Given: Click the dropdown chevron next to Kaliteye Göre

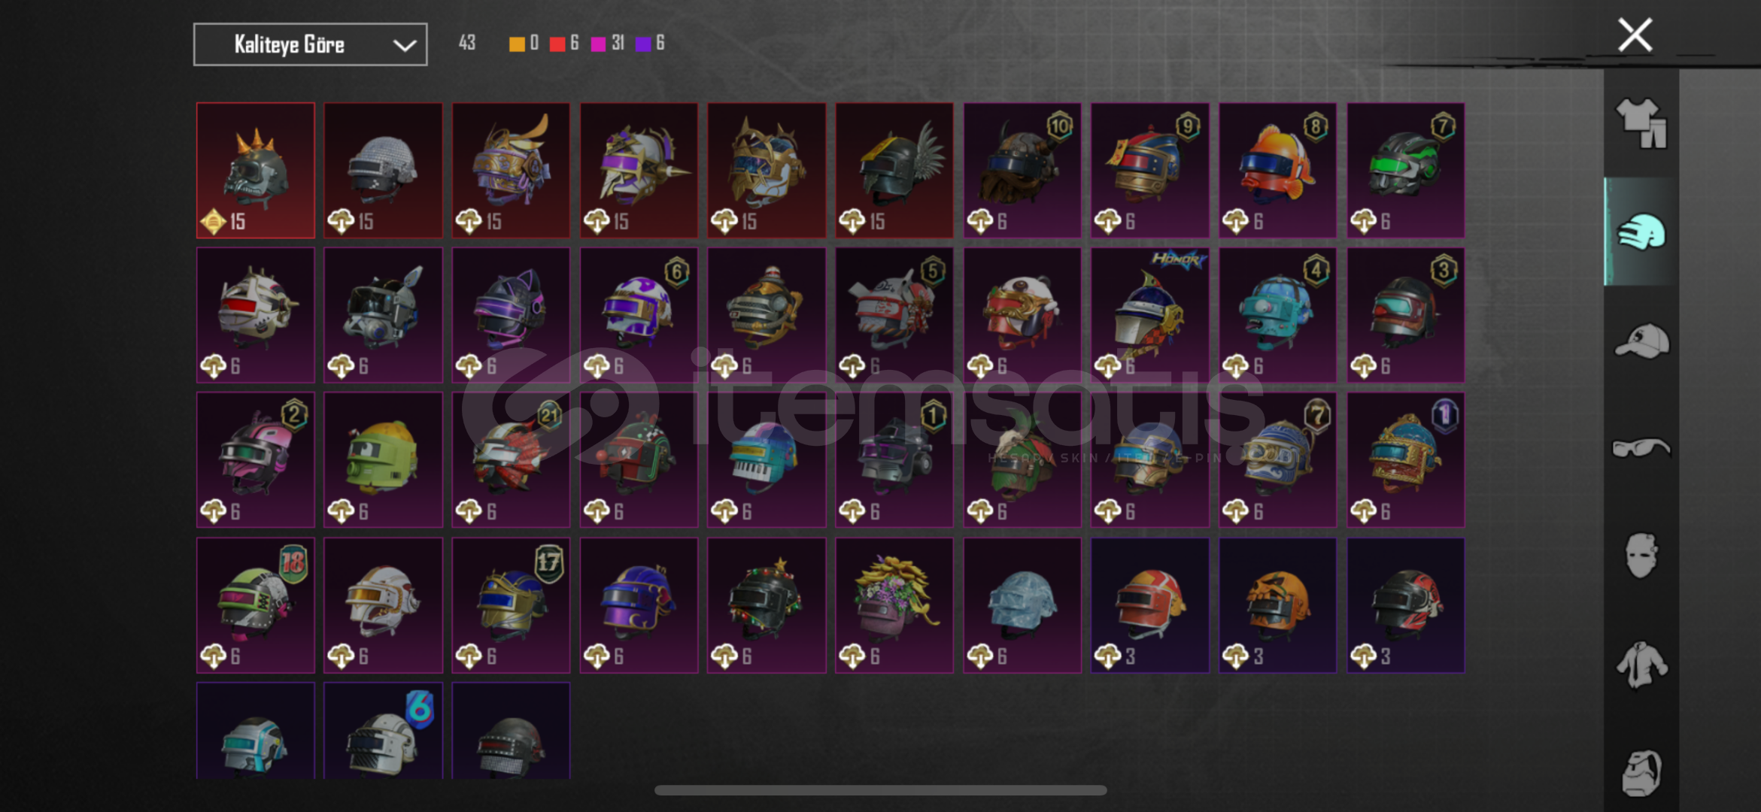Looking at the screenshot, I should click(405, 45).
